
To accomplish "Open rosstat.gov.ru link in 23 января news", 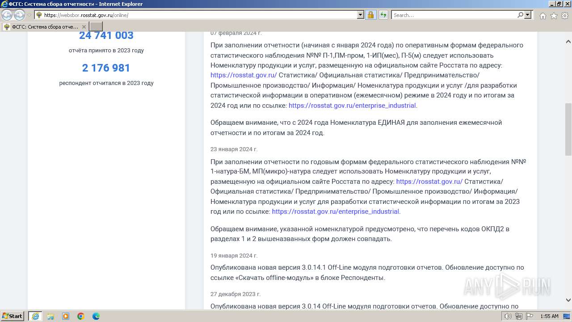I will [429, 182].
